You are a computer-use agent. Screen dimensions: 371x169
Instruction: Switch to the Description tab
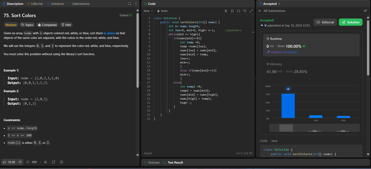click(x=13, y=4)
